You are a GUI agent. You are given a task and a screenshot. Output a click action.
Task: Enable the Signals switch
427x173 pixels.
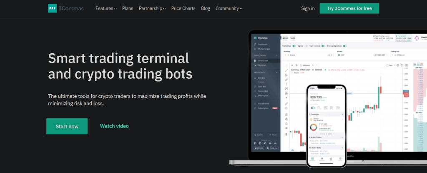[306, 46]
